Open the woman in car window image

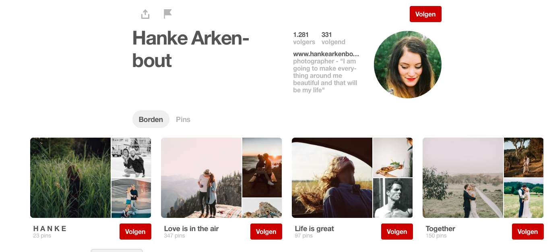pos(332,178)
